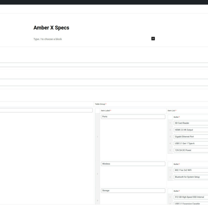Select the row handle beside 802.11ac 2x2 WiFi

coord(170,170)
